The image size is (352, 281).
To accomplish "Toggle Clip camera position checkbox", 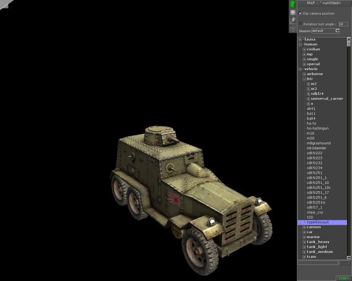I will (x=300, y=13).
